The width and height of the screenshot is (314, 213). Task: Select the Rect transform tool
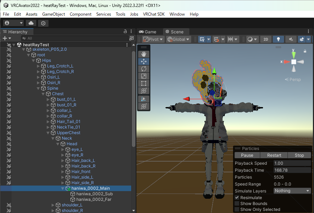144,83
